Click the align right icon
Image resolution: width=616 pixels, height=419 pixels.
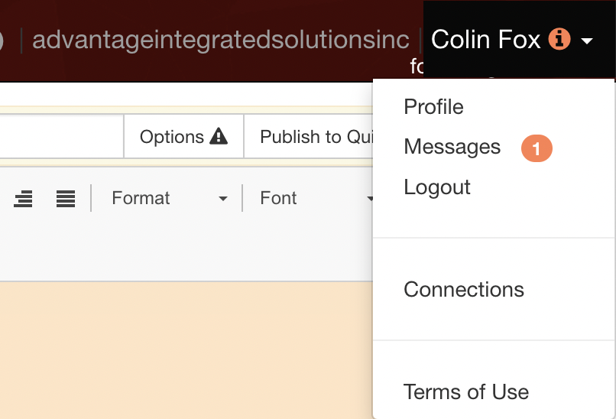23,199
